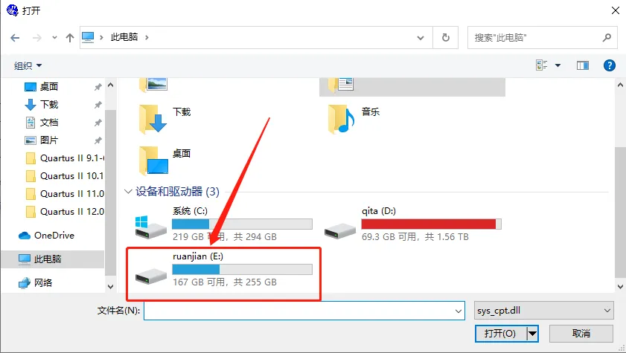This screenshot has height=353, width=626.
Task: Open the 组织 menu
Action: (28, 65)
